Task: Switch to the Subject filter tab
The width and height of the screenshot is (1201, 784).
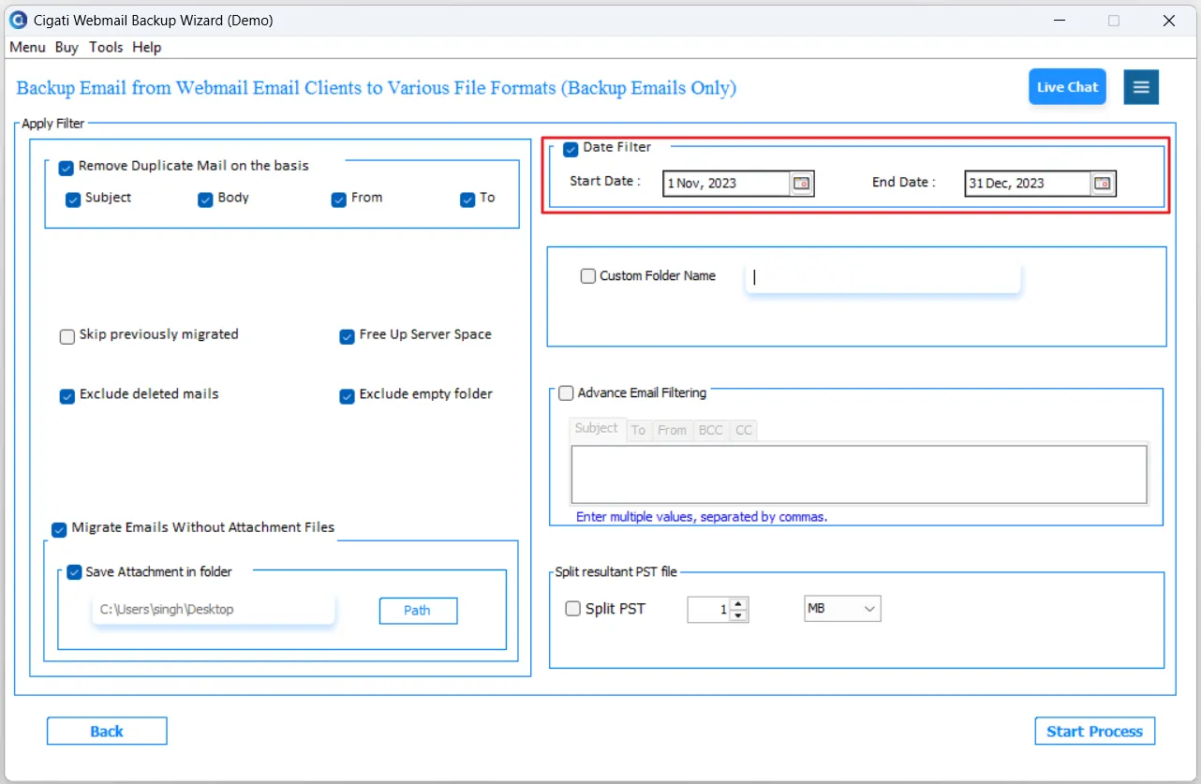Action: point(597,429)
